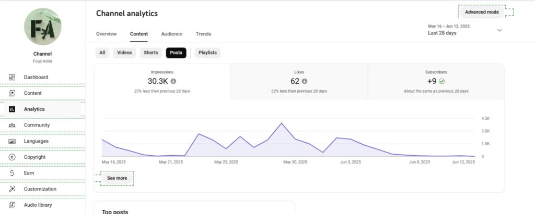Click the Earn dollar sign icon
Screen dimensions: 535x214
pos(12,173)
